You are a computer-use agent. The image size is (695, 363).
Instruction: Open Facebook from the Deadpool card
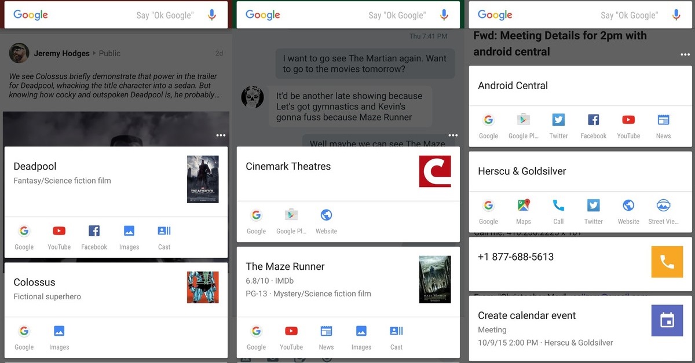pos(94,237)
